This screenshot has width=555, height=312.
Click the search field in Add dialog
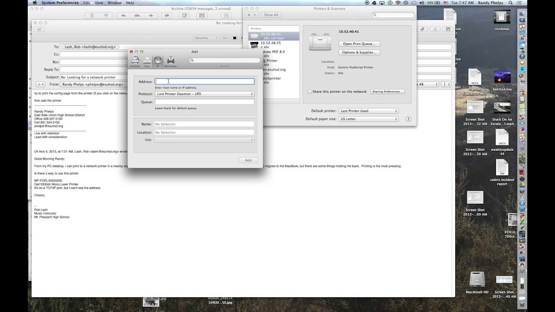point(224,60)
